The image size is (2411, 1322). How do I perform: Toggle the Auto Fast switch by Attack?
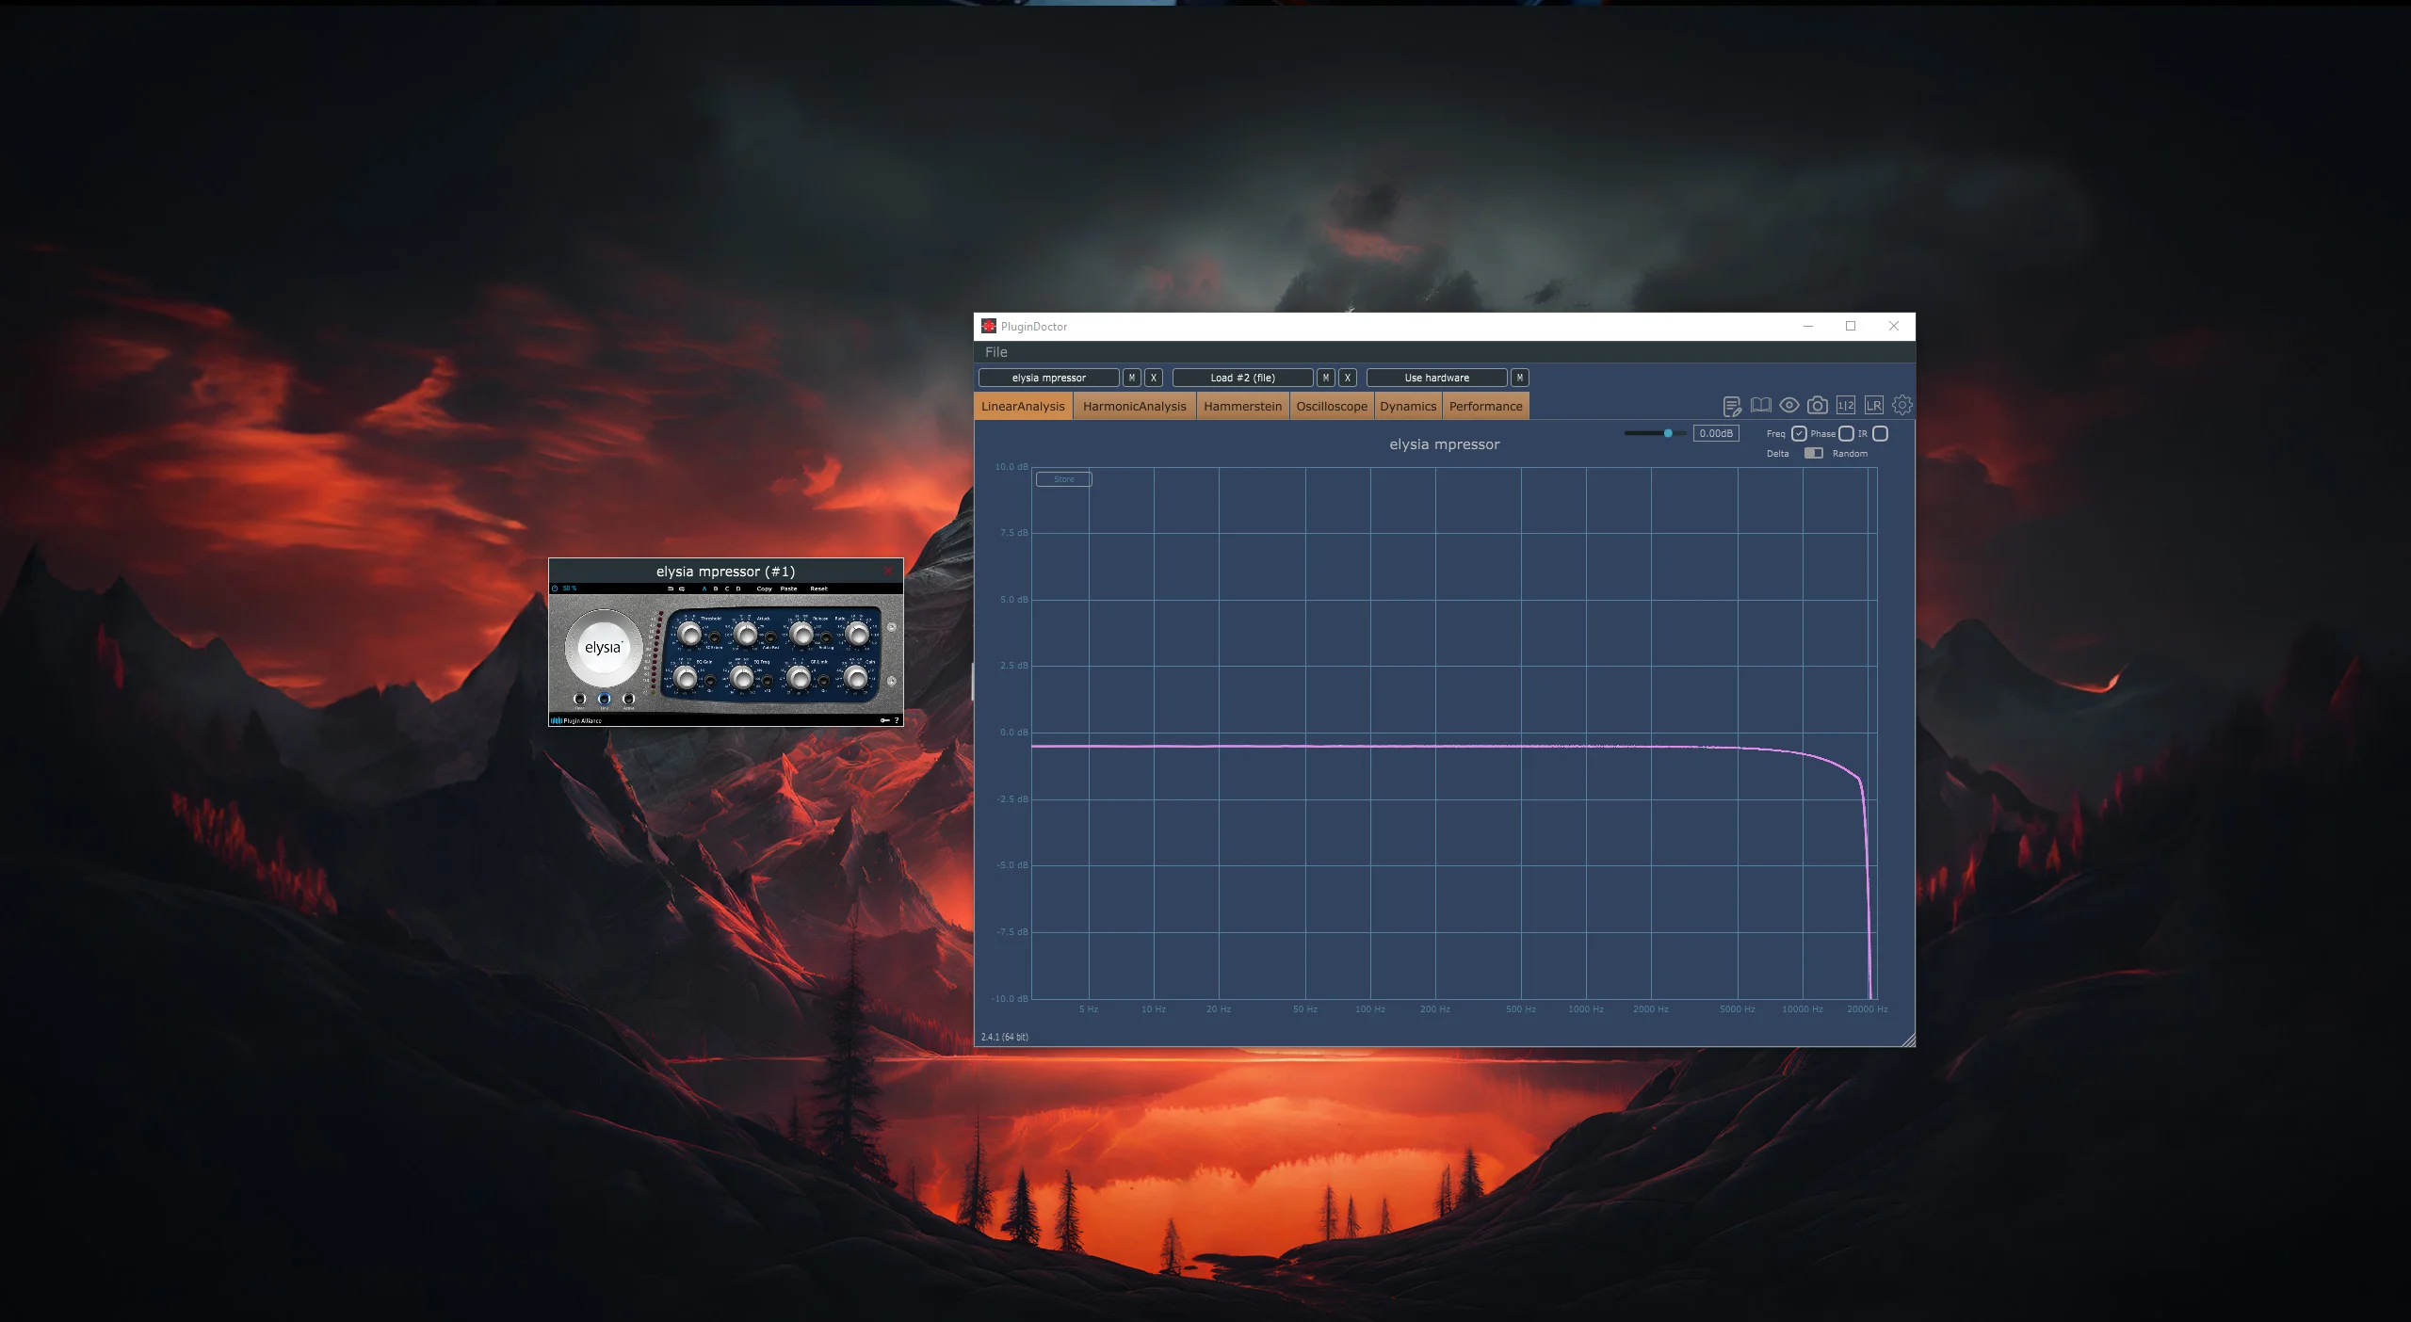coord(769,637)
